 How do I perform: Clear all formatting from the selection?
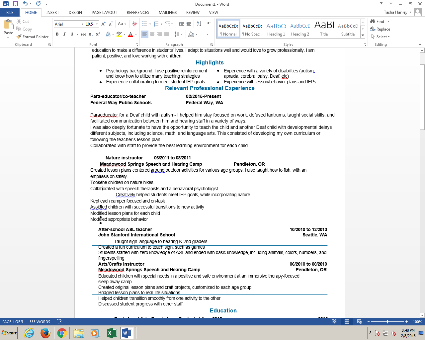click(x=134, y=24)
